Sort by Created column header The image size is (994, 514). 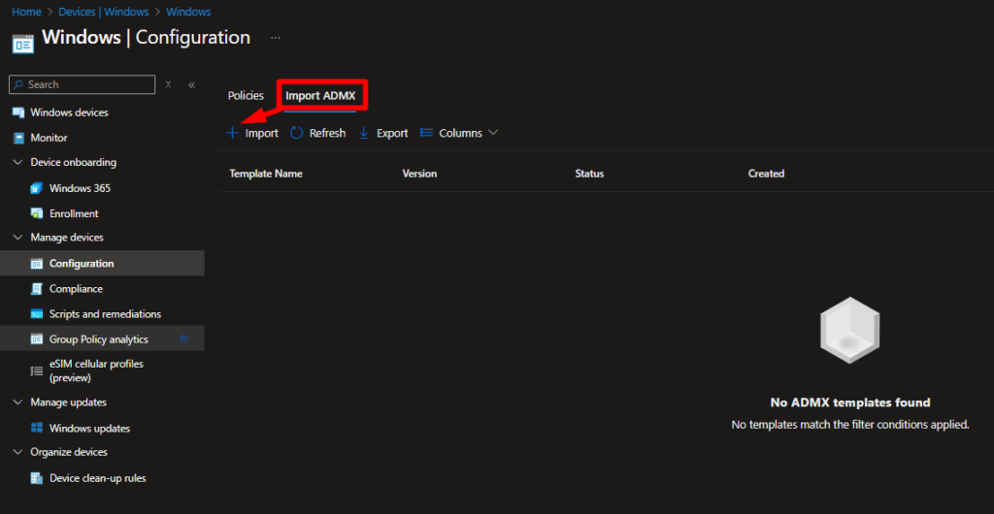(x=767, y=174)
